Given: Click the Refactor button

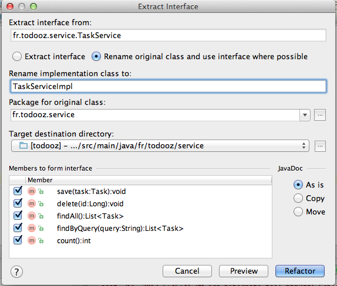Looking at the screenshot, I should coord(300,271).
